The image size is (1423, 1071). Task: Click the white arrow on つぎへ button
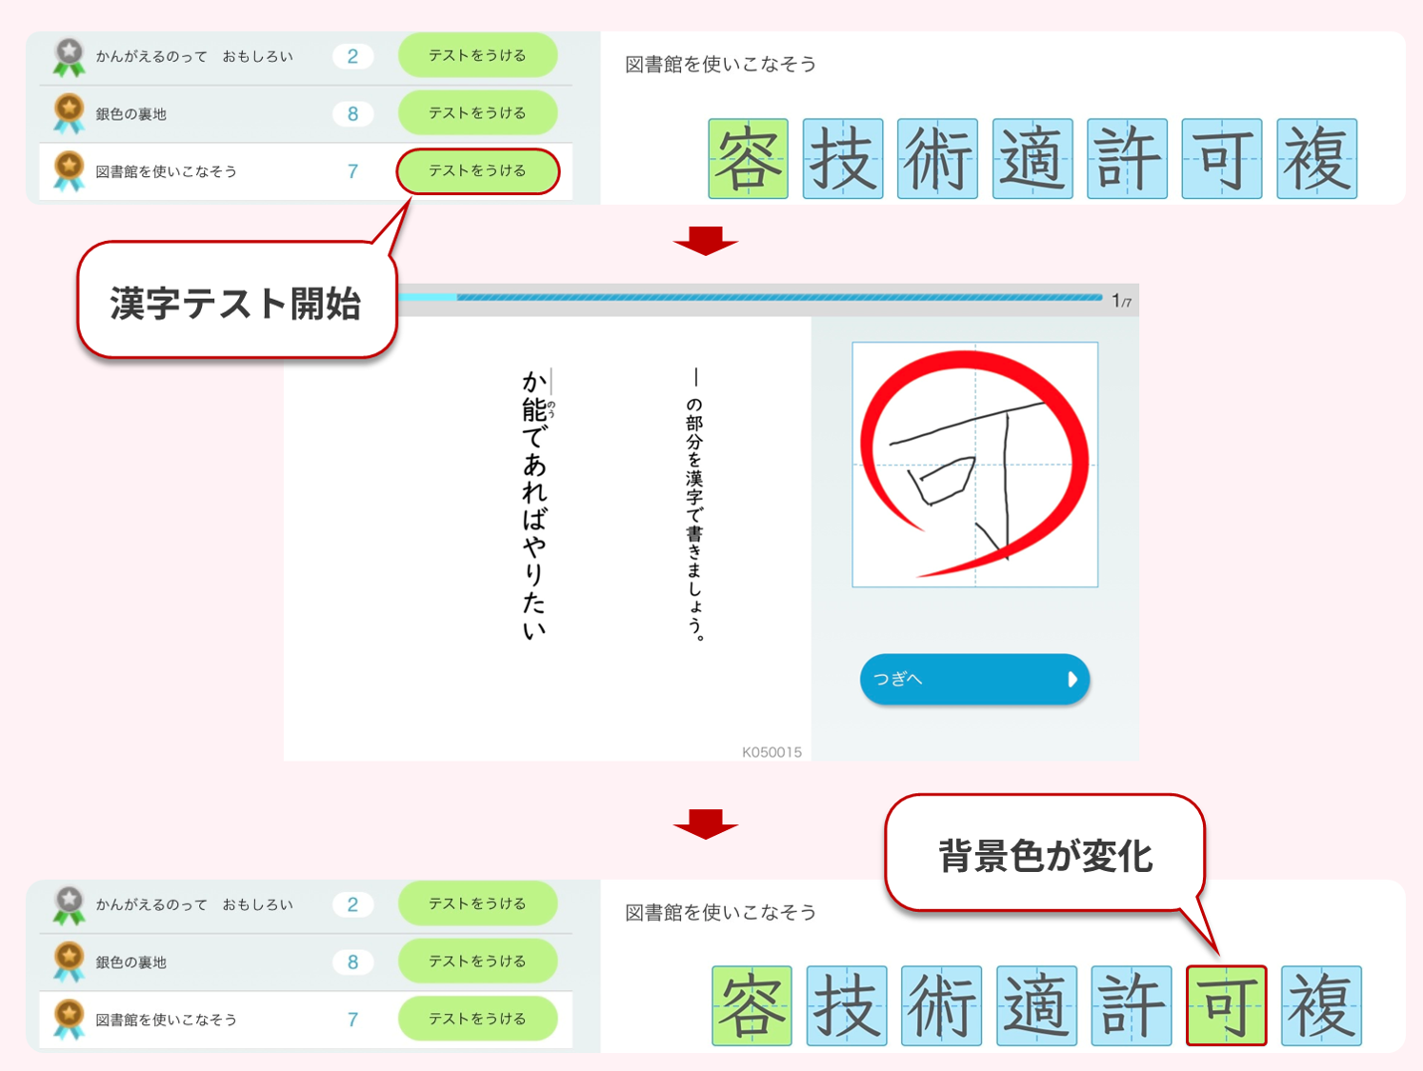1072,679
